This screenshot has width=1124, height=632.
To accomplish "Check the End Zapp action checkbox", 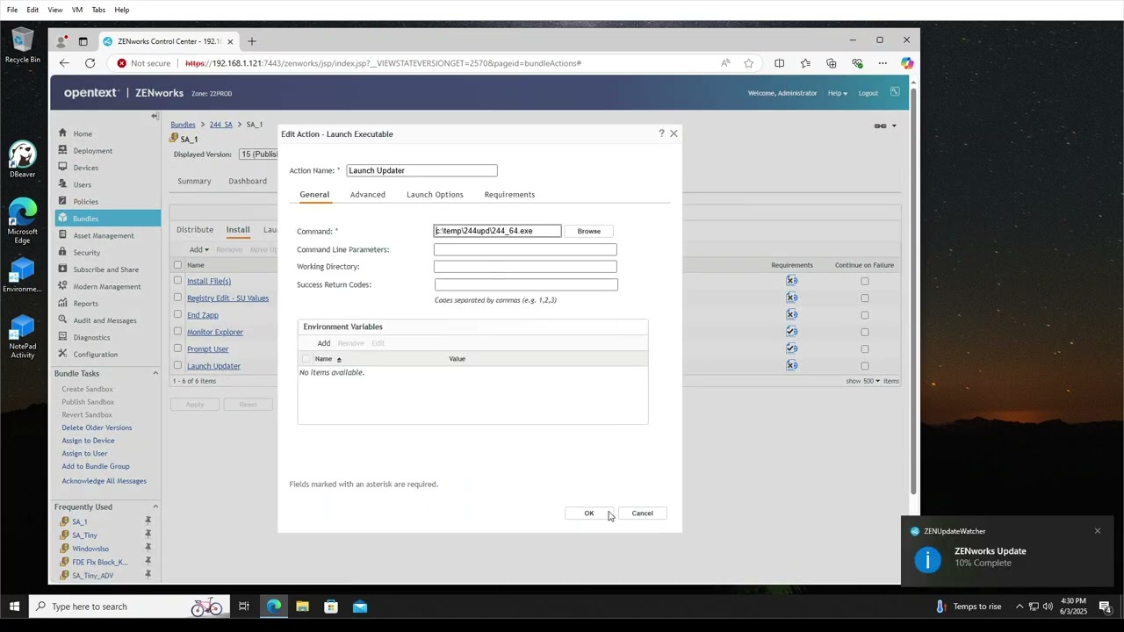I will pyautogui.click(x=177, y=314).
